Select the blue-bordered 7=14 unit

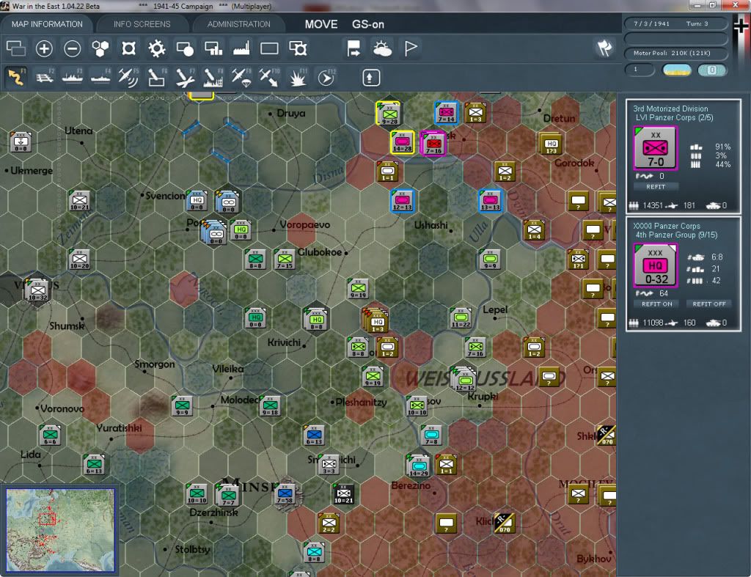pos(446,113)
